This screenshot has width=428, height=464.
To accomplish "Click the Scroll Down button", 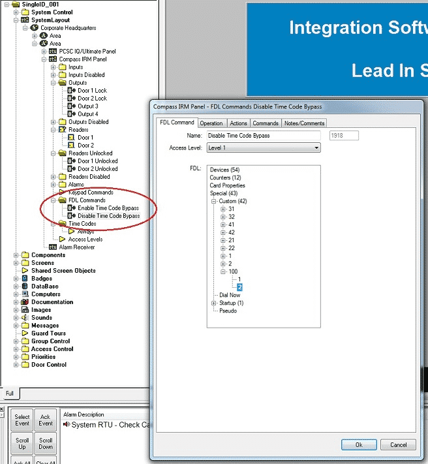I will pos(46,443).
